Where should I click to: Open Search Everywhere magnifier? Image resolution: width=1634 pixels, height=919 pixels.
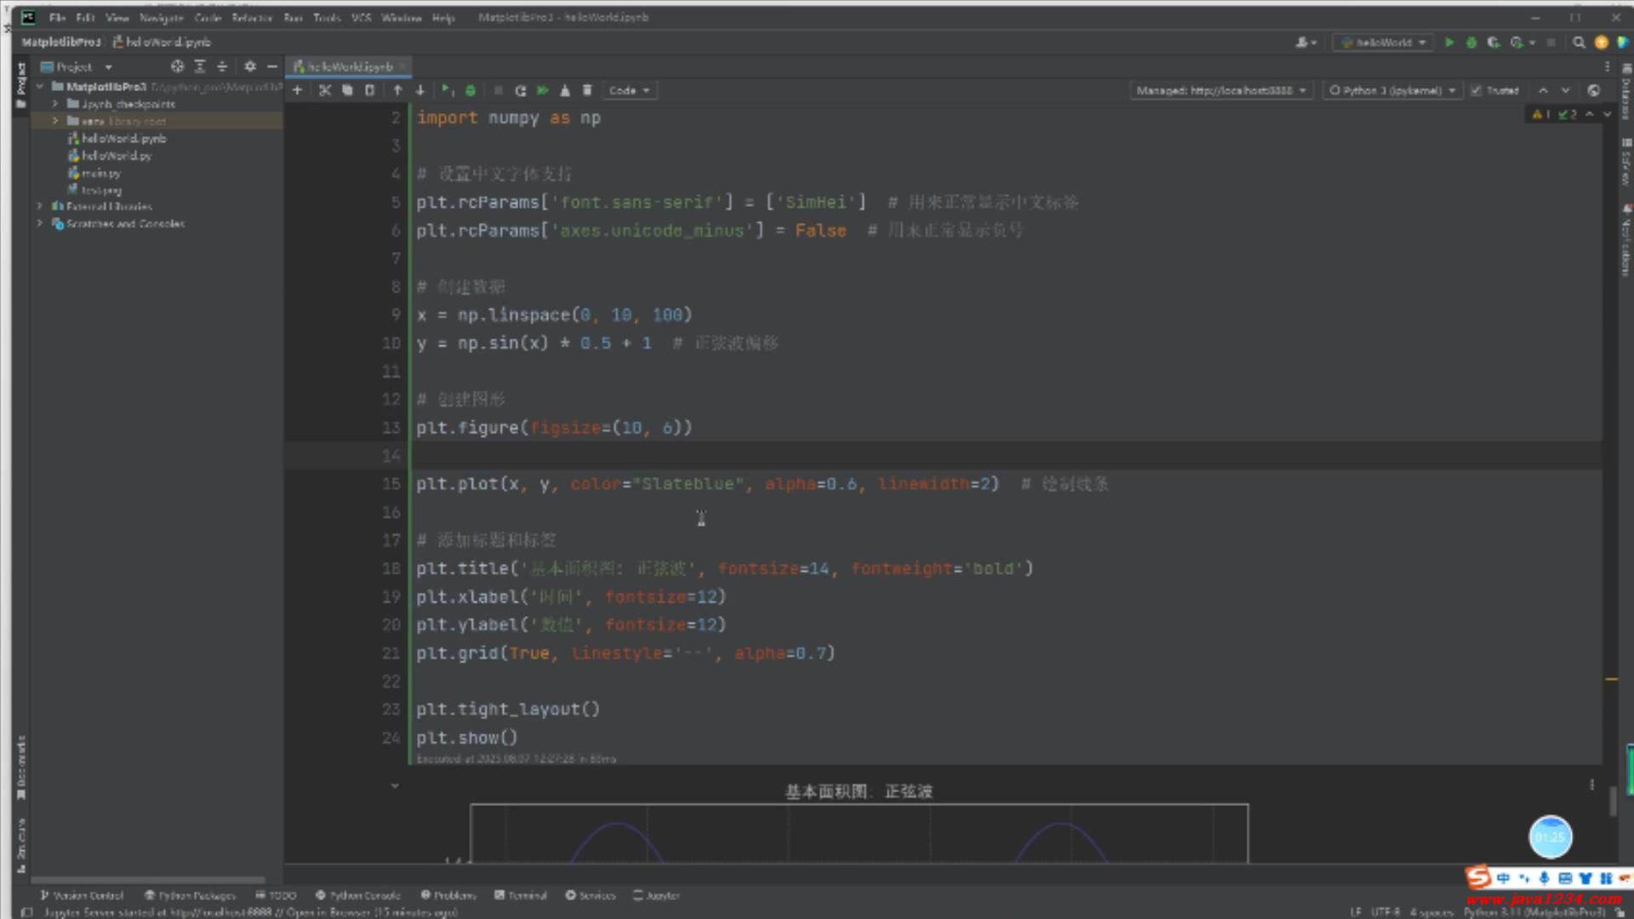point(1579,43)
